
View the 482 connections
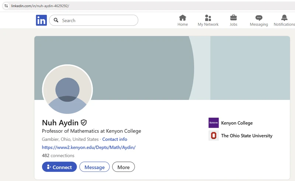tap(58, 156)
